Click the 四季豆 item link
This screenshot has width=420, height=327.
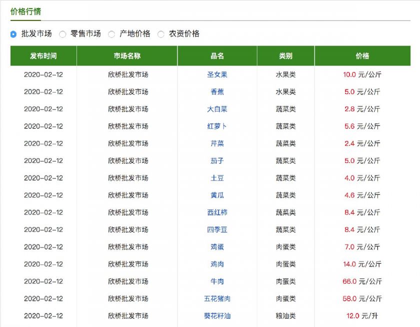217,230
